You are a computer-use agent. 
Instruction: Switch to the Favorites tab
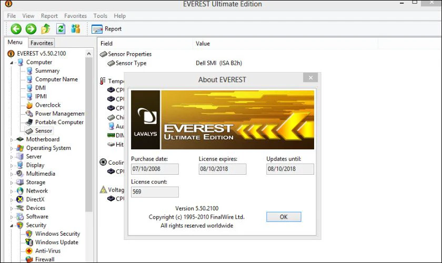(x=42, y=43)
